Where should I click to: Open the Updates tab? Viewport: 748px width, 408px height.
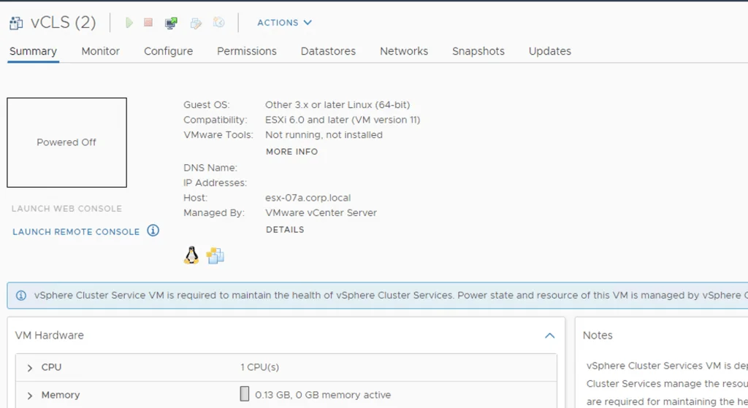tap(550, 52)
